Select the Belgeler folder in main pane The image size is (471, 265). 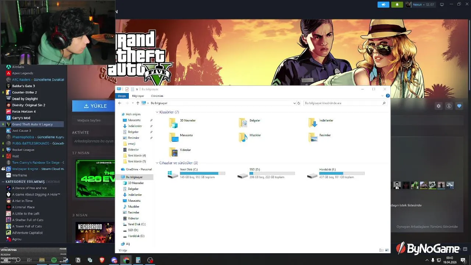click(x=250, y=123)
